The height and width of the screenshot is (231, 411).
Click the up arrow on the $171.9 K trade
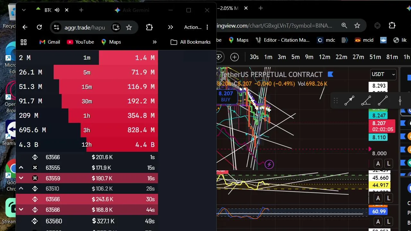[21, 168]
